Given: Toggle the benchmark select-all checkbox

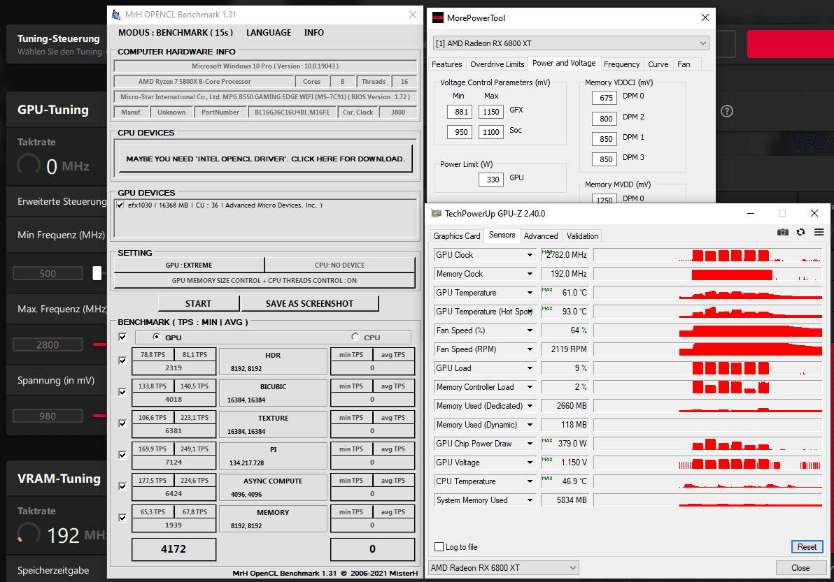Looking at the screenshot, I should coord(123,337).
